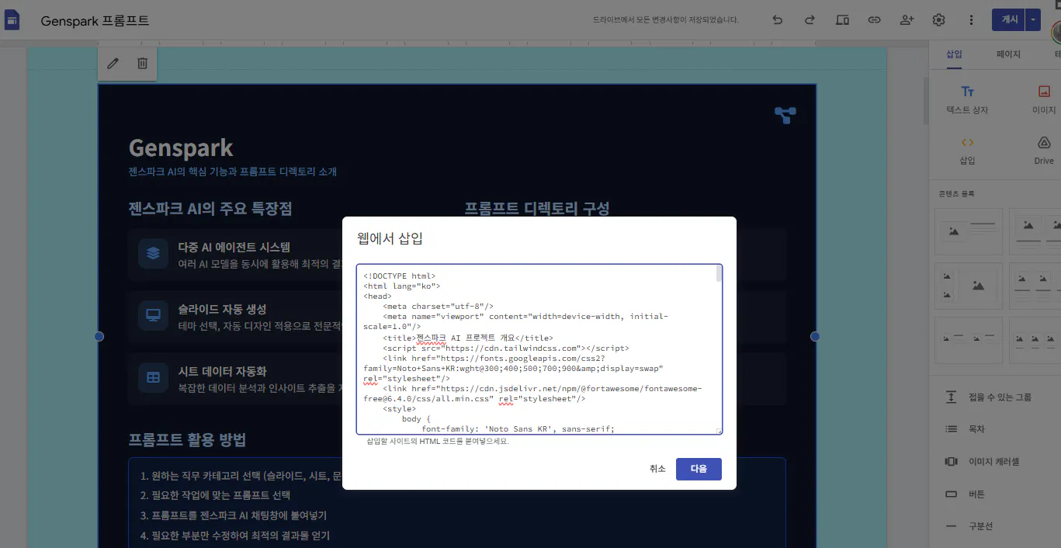1061x548 pixels.
Task: Click the 콘텐츠 블록 section label
Action: pos(956,193)
